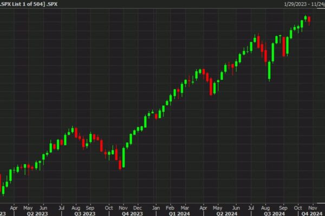Click the Q2 2024 quarter label

click(227, 213)
